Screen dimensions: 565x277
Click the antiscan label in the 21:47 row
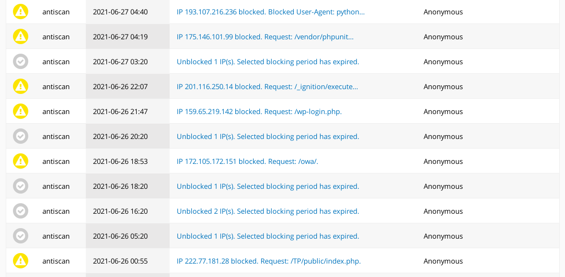[x=56, y=111]
